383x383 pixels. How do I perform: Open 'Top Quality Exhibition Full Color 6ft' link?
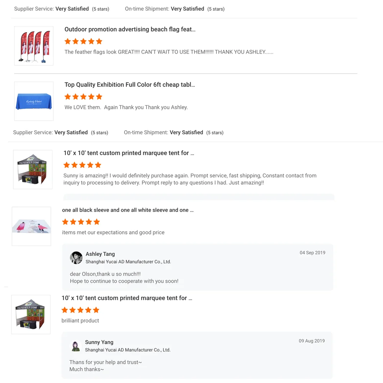pos(129,85)
